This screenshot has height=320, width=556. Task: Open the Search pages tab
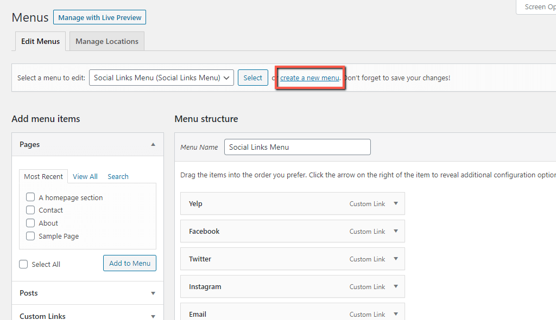(118, 176)
